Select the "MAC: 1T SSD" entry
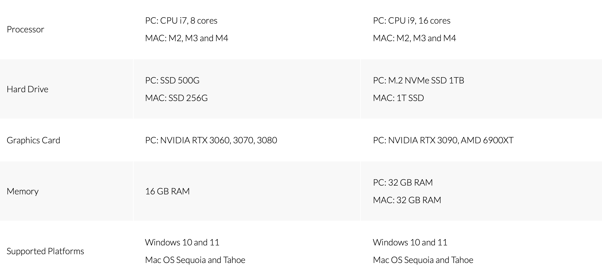 coord(398,98)
